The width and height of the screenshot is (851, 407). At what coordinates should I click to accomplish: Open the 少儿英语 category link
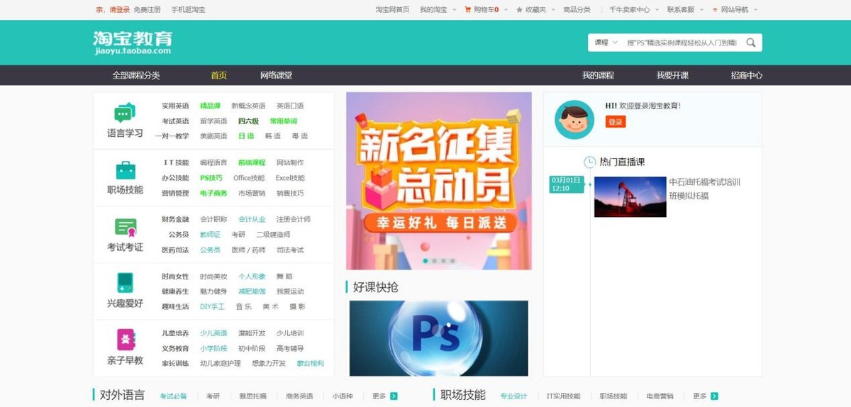point(213,333)
